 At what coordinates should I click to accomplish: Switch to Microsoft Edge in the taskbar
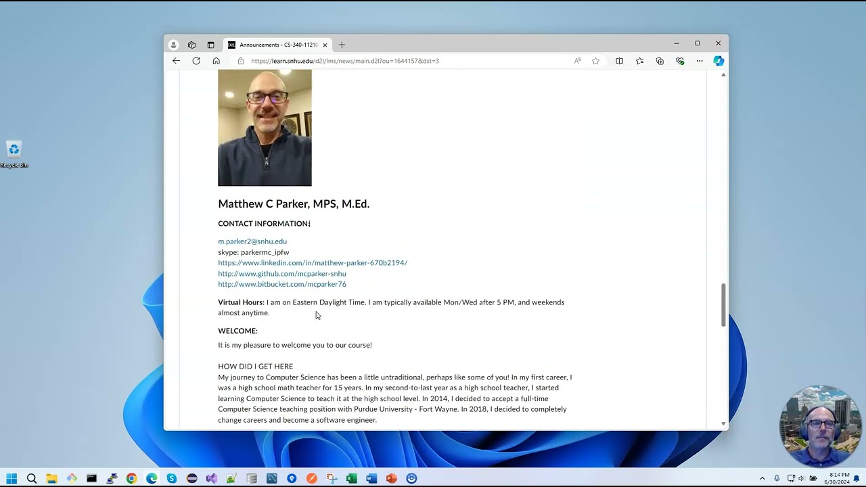(x=152, y=478)
